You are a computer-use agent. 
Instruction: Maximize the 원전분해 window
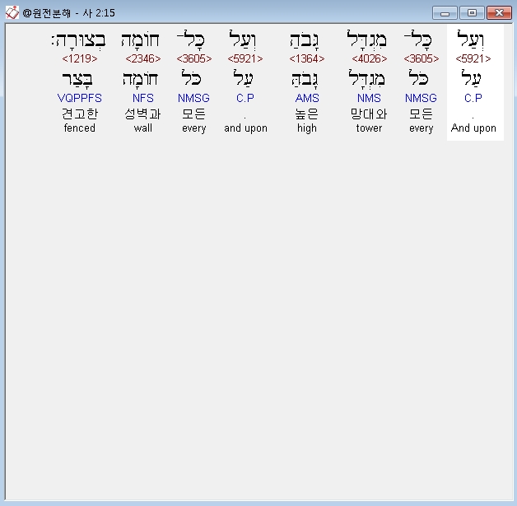[472, 13]
